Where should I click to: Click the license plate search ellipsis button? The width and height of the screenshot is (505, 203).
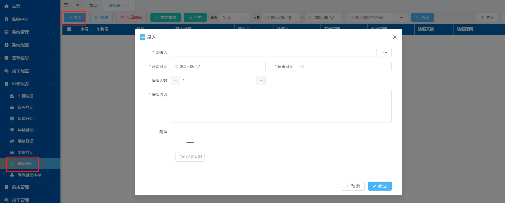pos(401,17)
